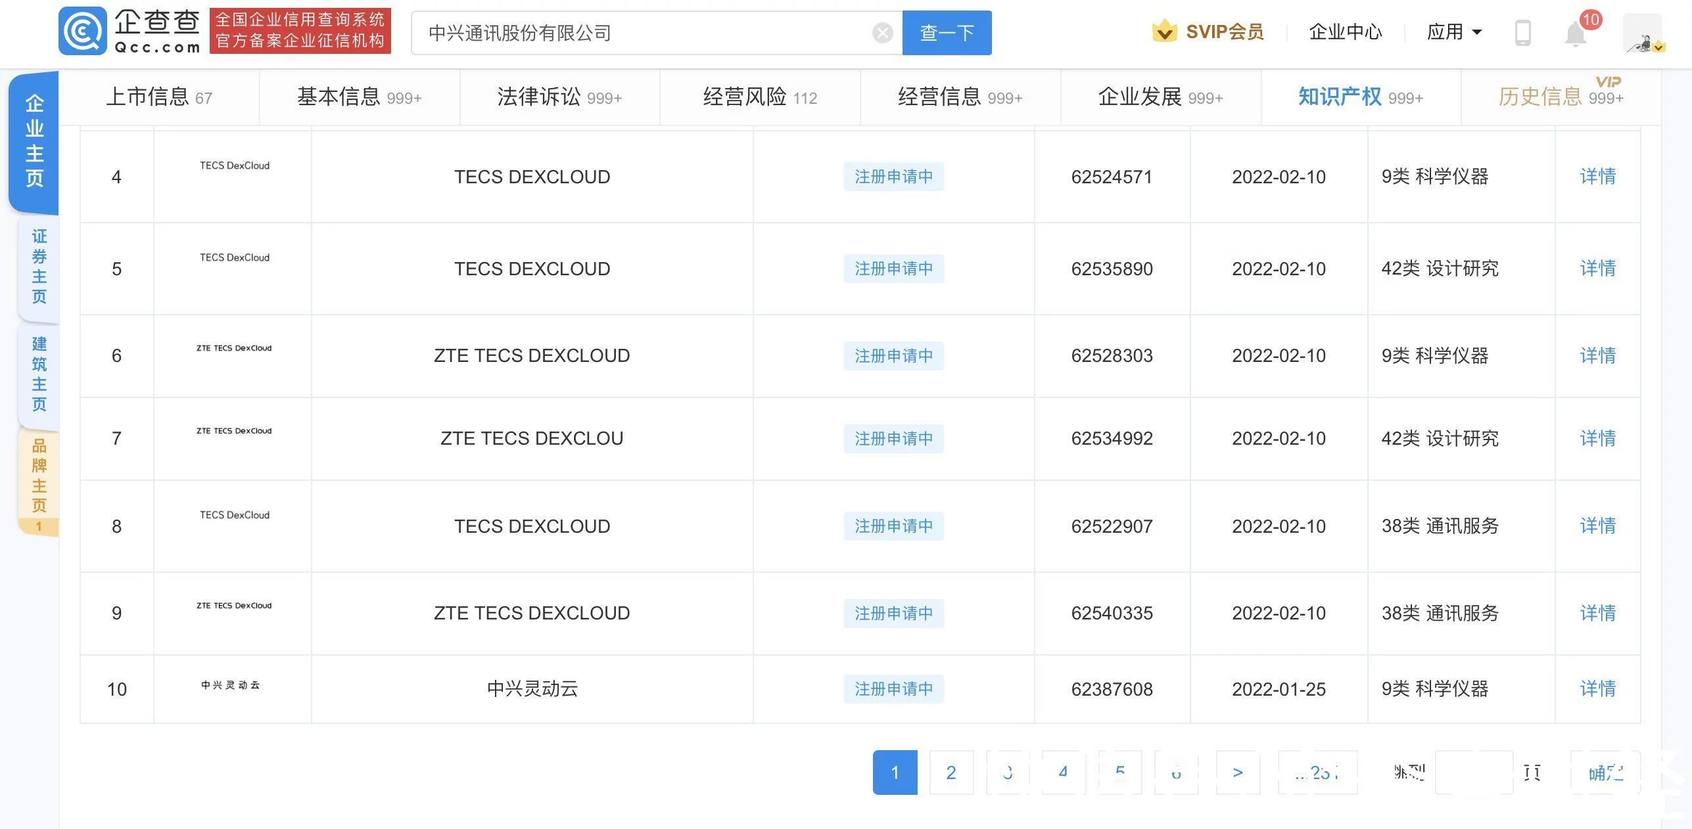Select the 品牌主页 side tab
The width and height of the screenshot is (1692, 829).
tap(39, 482)
